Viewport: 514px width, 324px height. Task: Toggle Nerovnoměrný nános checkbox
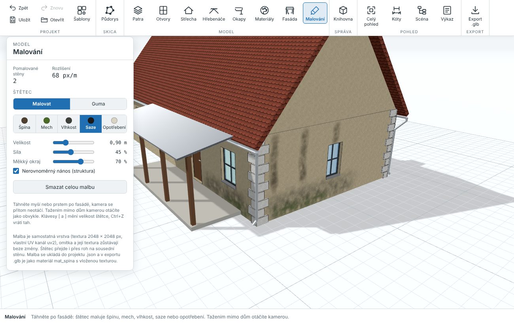16,171
